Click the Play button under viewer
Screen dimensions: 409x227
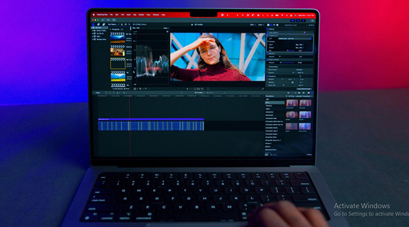tap(187, 89)
